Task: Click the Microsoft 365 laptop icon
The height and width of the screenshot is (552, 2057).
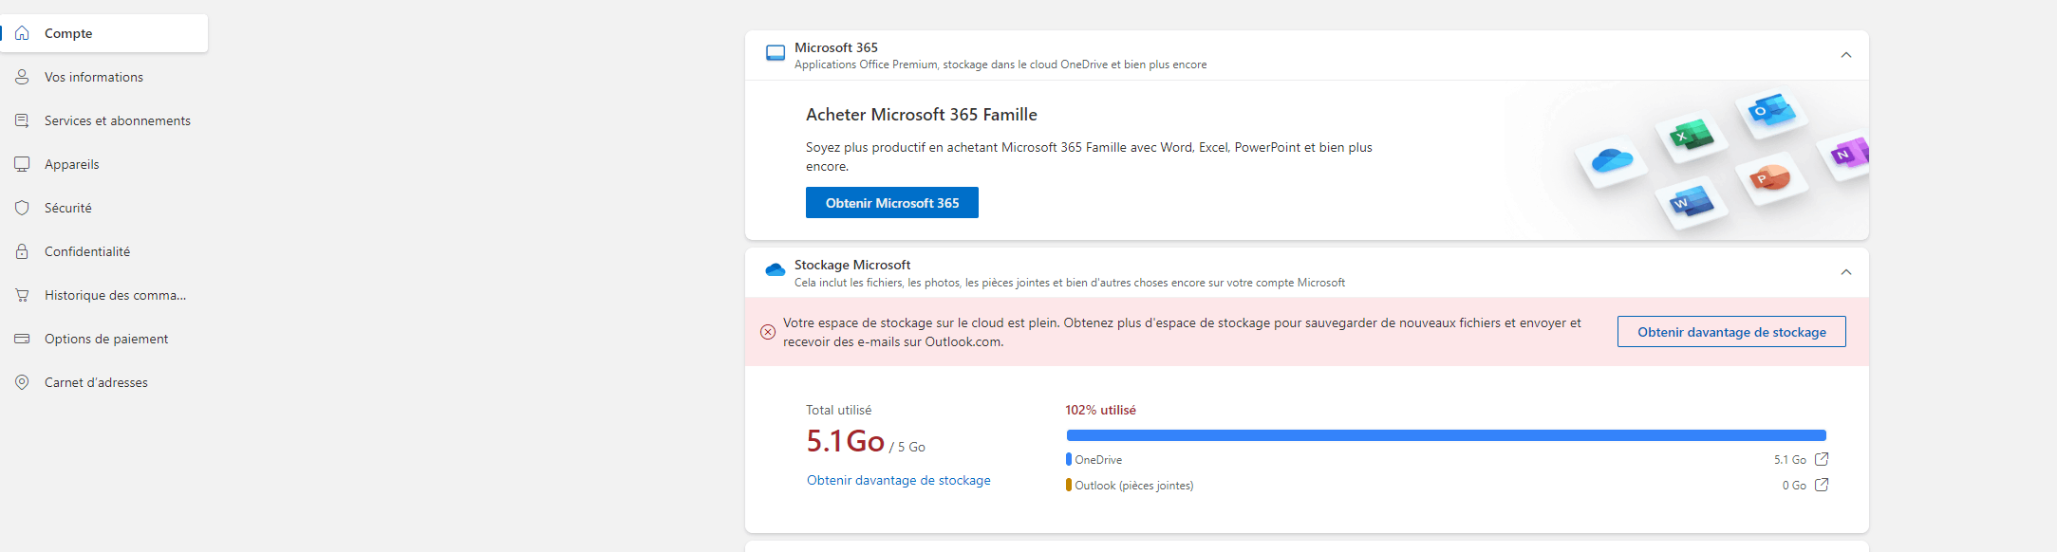Action: [x=776, y=53]
